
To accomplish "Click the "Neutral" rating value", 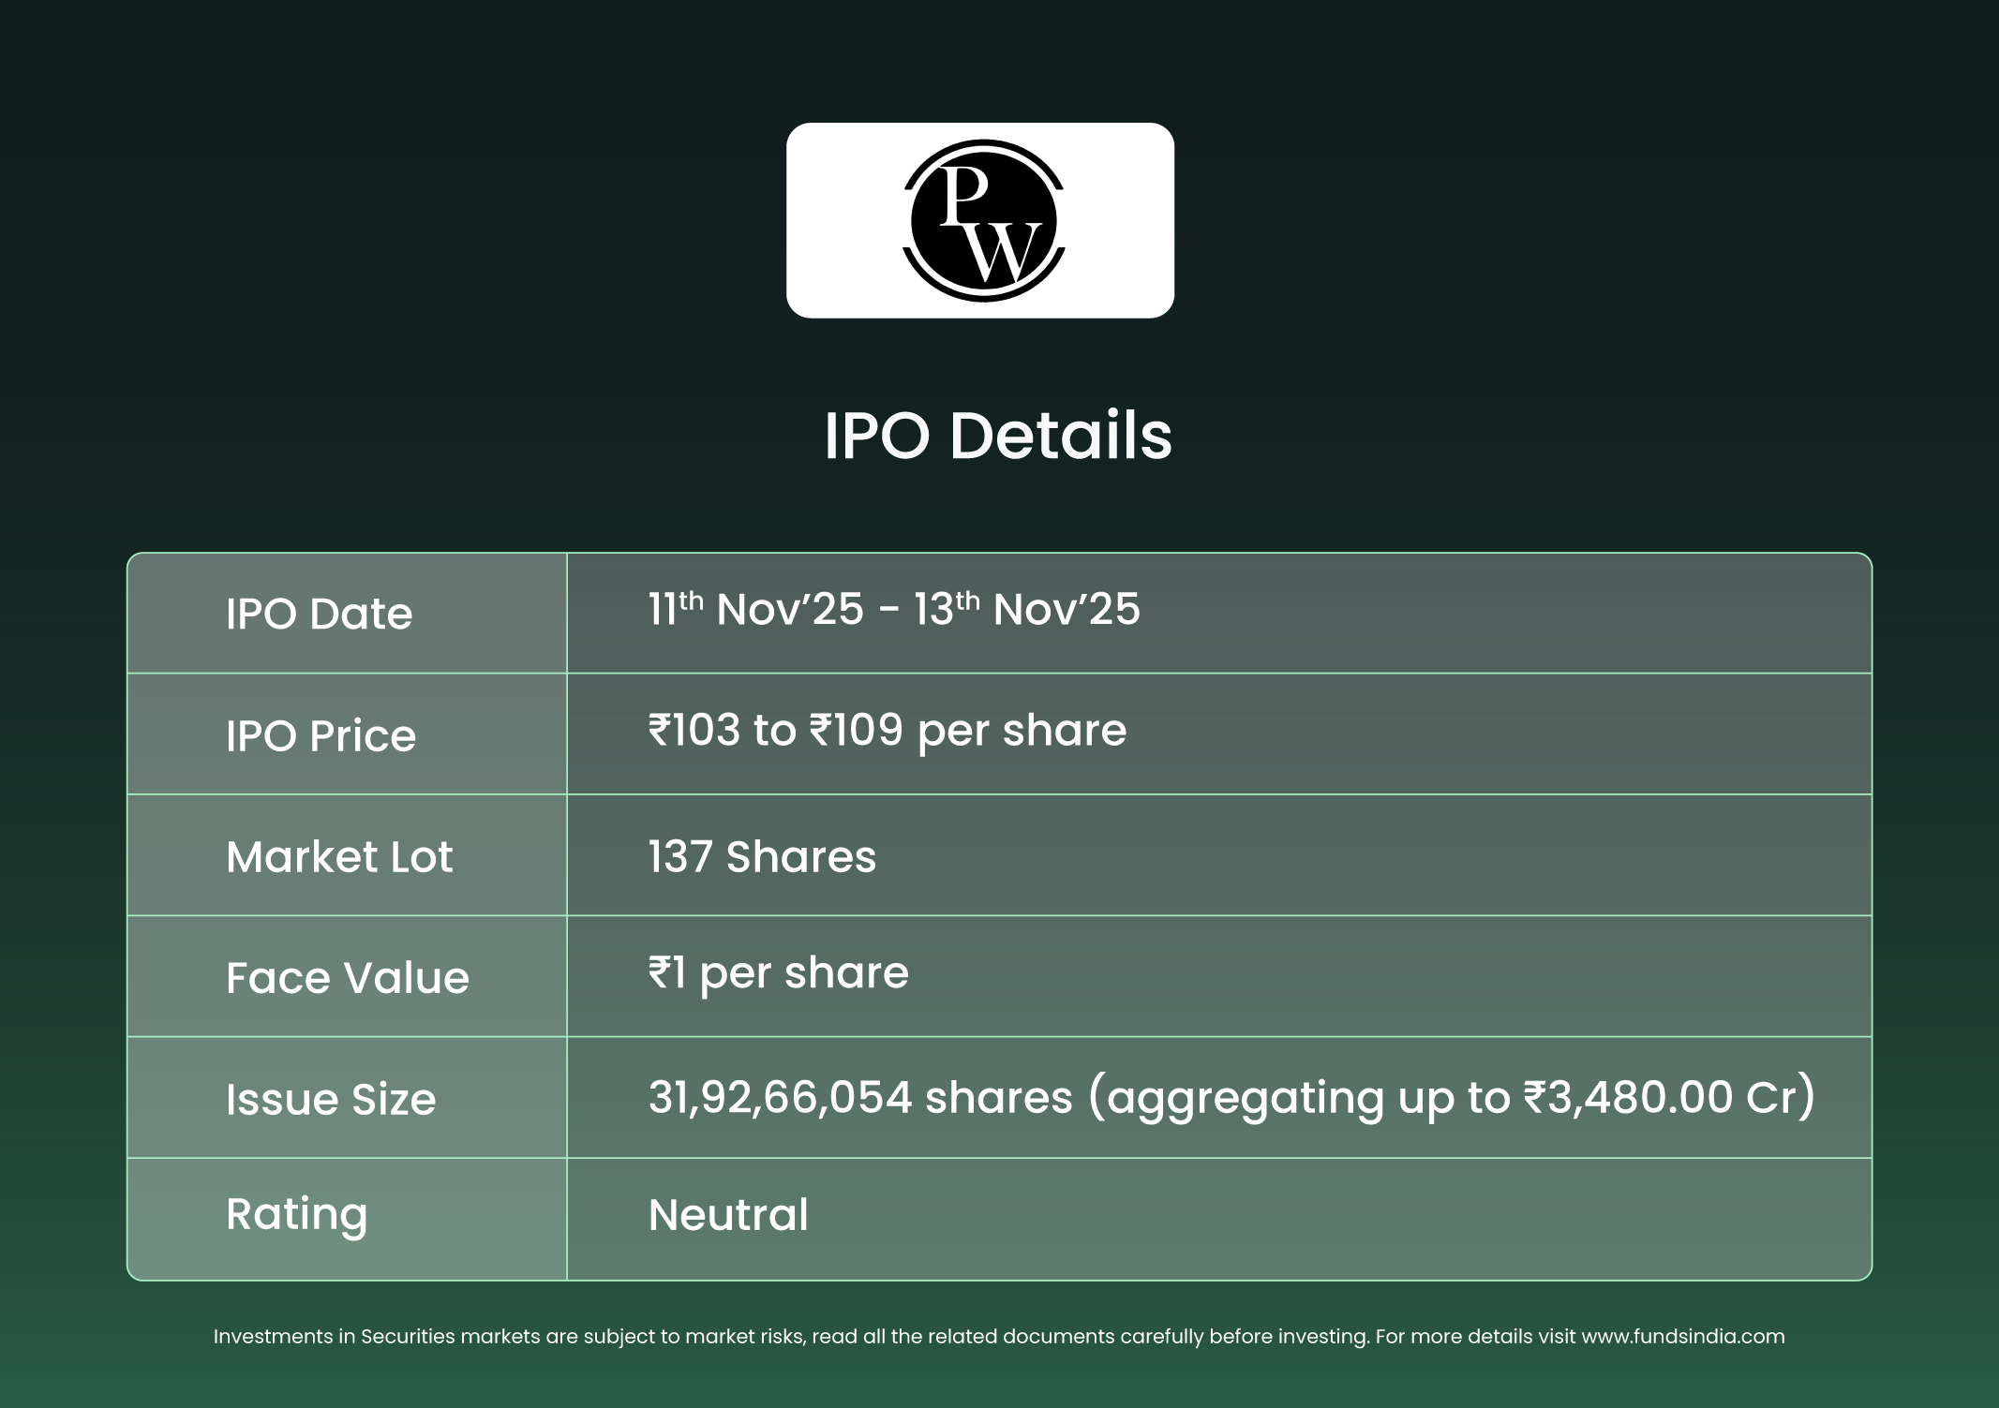I will 728,1215.
